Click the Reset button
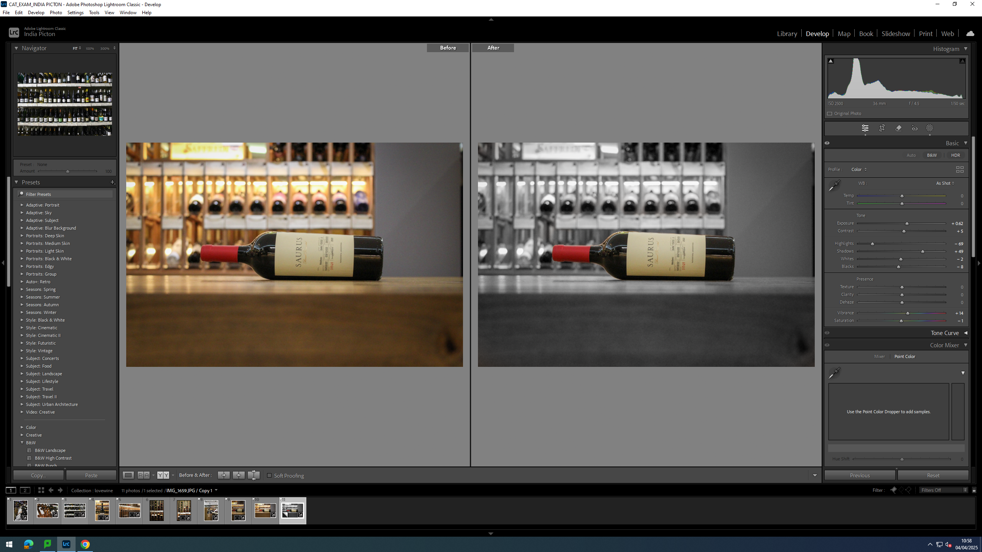 (933, 475)
